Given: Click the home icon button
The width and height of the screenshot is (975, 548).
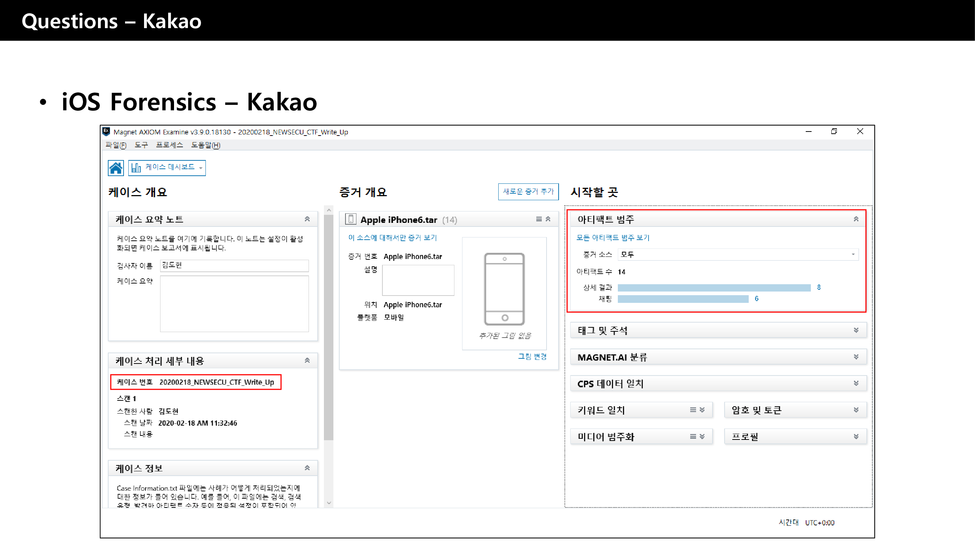Looking at the screenshot, I should tap(116, 168).
